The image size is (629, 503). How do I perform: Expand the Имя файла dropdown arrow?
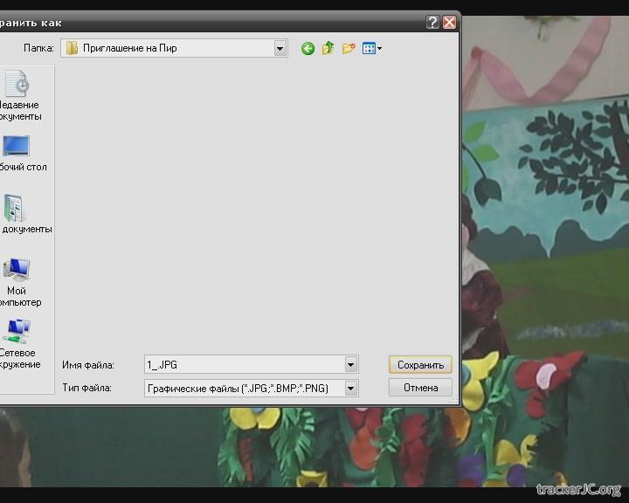351,365
